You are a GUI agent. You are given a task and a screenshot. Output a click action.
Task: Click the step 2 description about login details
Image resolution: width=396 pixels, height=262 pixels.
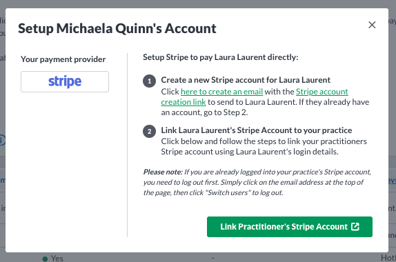tap(264, 146)
